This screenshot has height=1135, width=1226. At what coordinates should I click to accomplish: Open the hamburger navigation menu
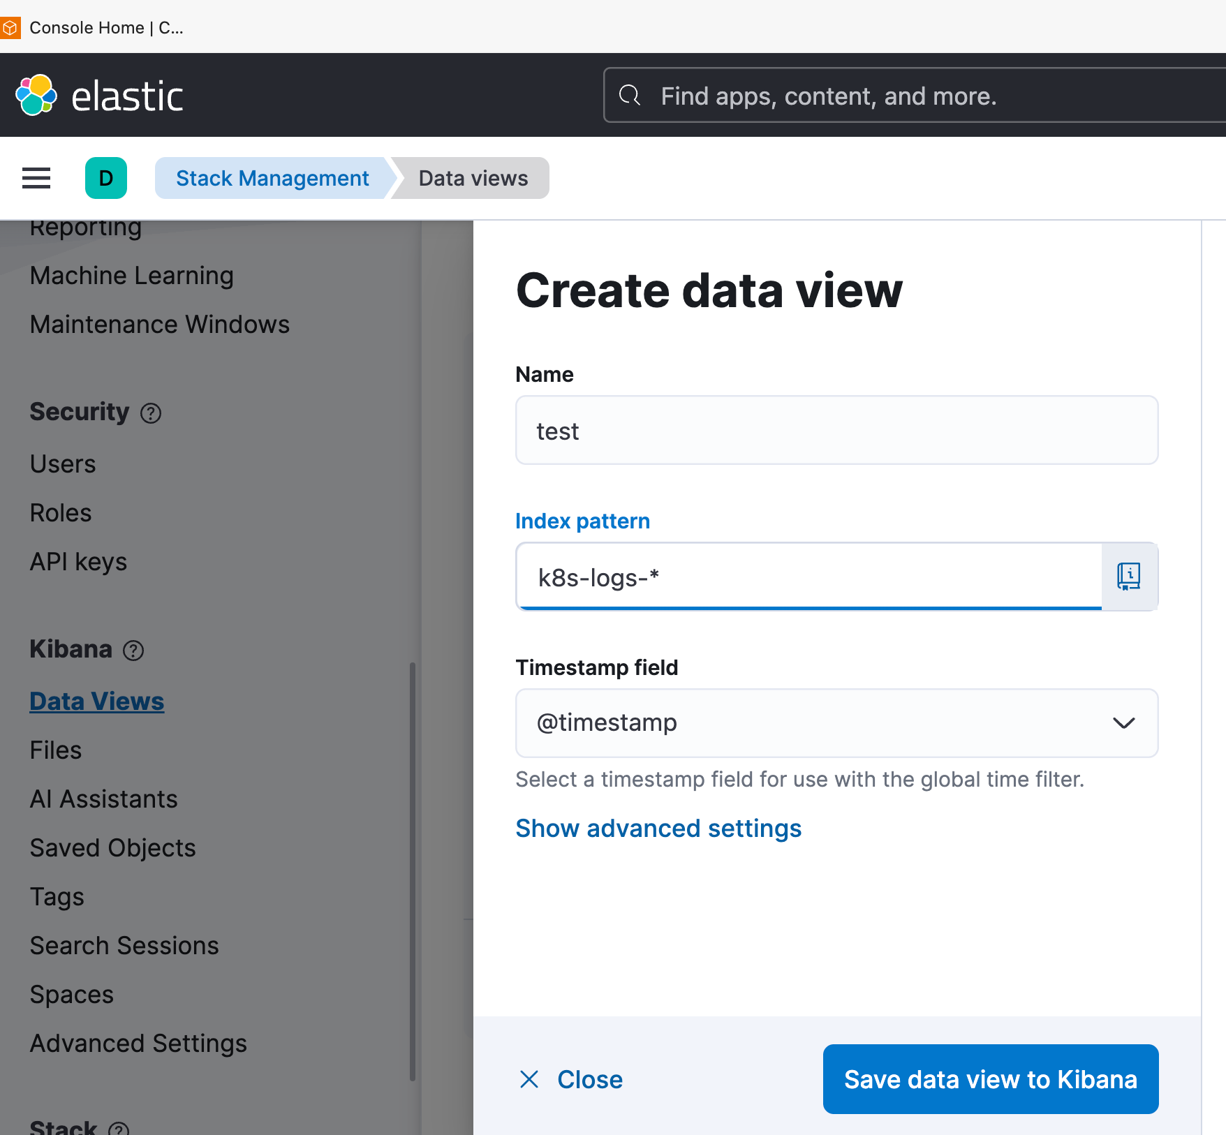point(36,178)
